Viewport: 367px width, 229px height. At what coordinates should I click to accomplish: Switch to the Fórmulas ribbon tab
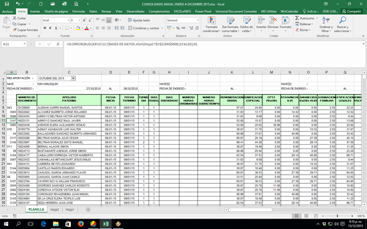click(x=78, y=11)
